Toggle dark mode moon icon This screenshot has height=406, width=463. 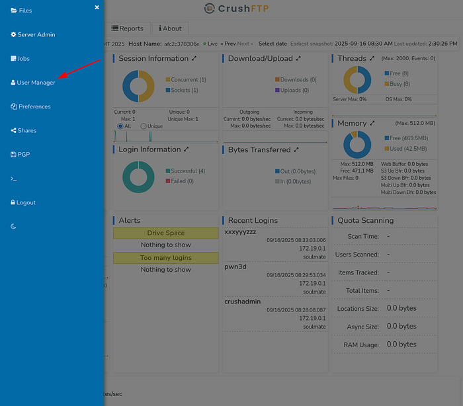(x=13, y=227)
